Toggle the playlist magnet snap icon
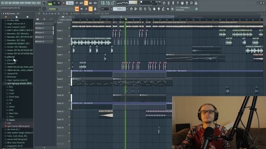Image resolution: width=266 pixels, height=149 pixels. pyautogui.click(x=39, y=14)
